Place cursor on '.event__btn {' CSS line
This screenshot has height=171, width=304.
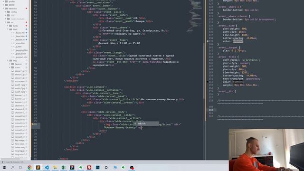(227, 91)
